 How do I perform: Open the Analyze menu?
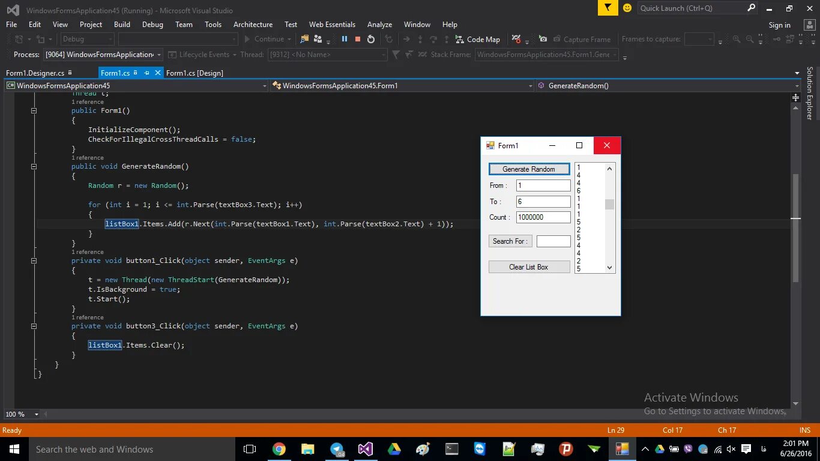[379, 25]
